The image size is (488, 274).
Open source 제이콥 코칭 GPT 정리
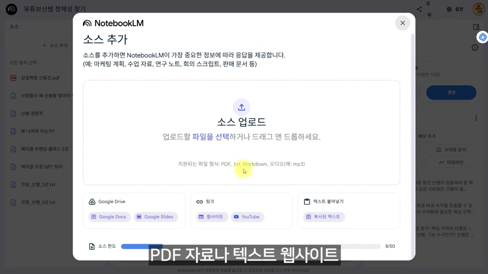(42, 167)
